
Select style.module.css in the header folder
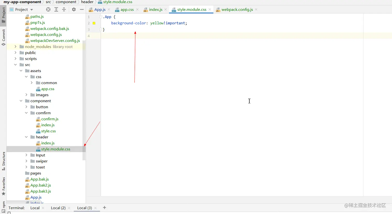click(x=56, y=149)
